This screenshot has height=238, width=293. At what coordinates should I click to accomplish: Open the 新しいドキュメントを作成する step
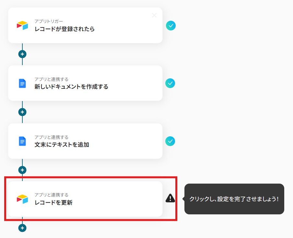(x=85, y=83)
